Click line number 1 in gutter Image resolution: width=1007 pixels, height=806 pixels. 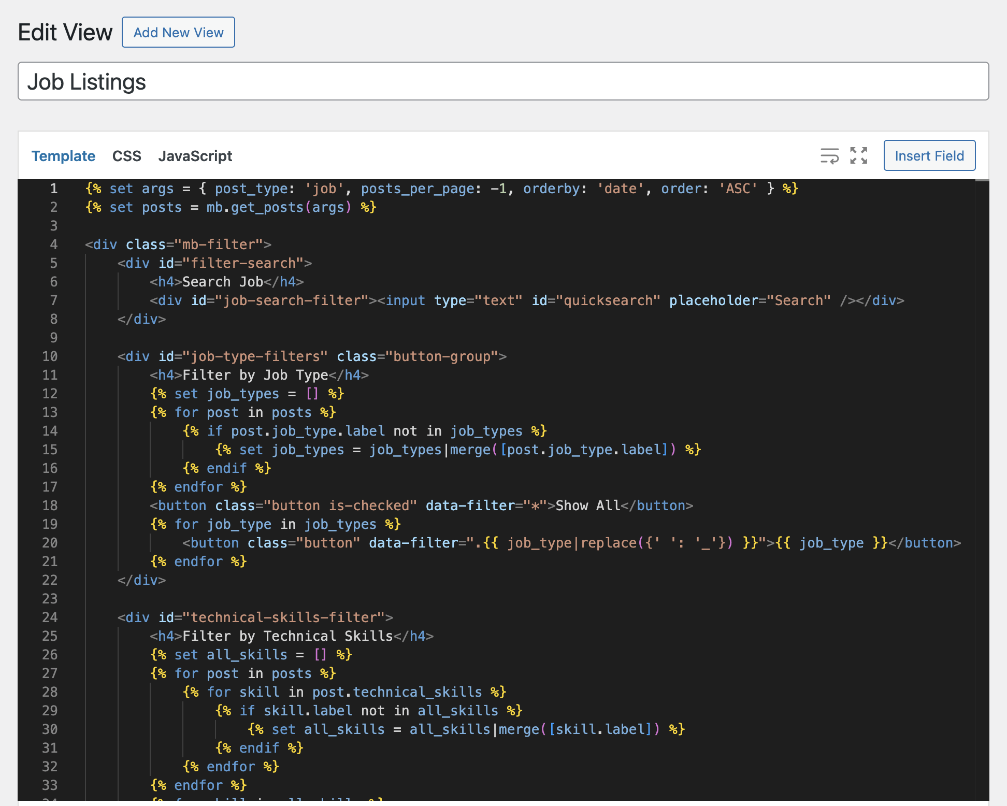54,189
